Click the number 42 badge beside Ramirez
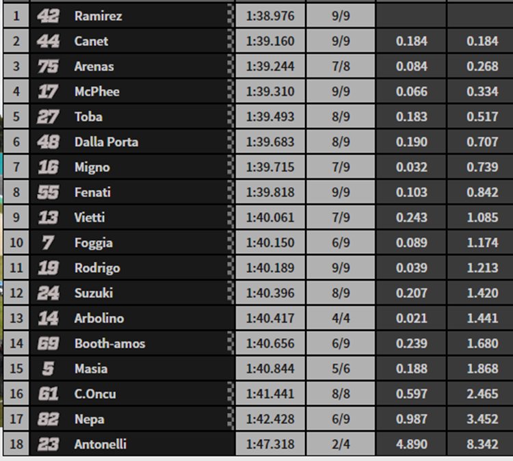 click(48, 16)
